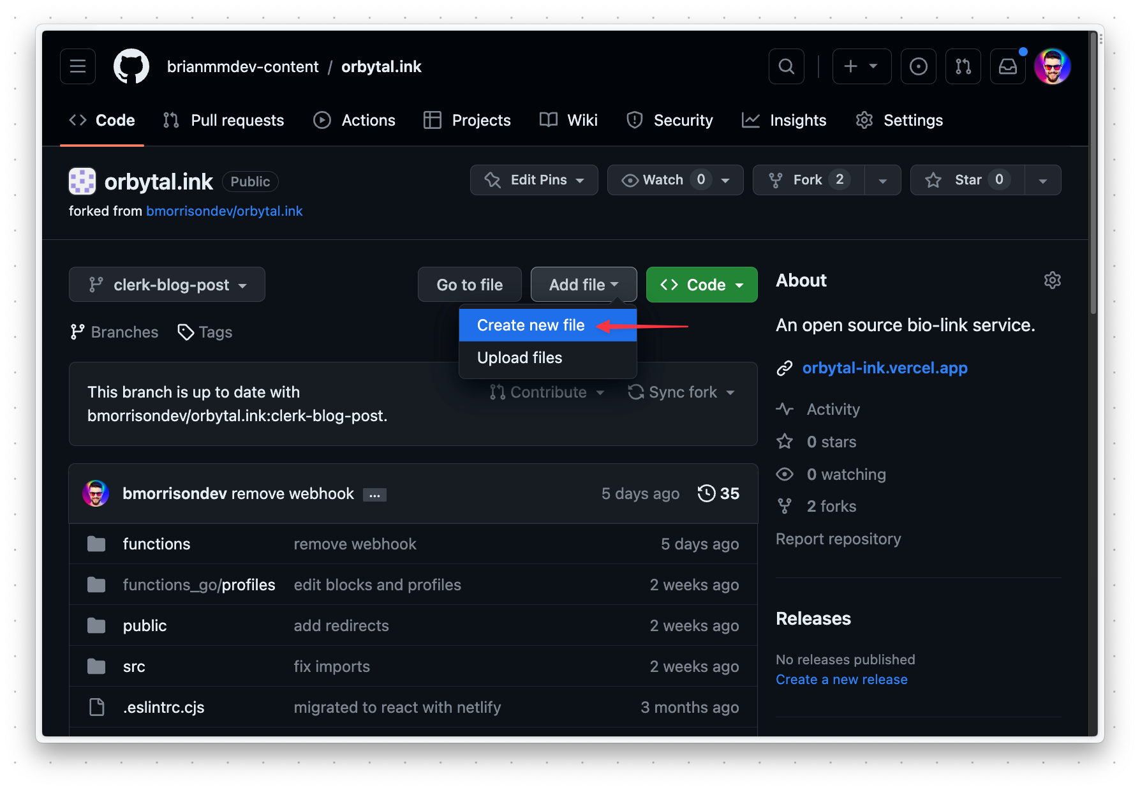Open the Sync fork dropdown
The image size is (1140, 790).
pyautogui.click(x=681, y=392)
